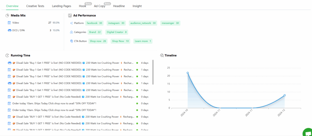Image resolution: width=312 pixels, height=136 pixels.
Task: Select the Shop now 26 CTA tag
Action: (x=98, y=41)
